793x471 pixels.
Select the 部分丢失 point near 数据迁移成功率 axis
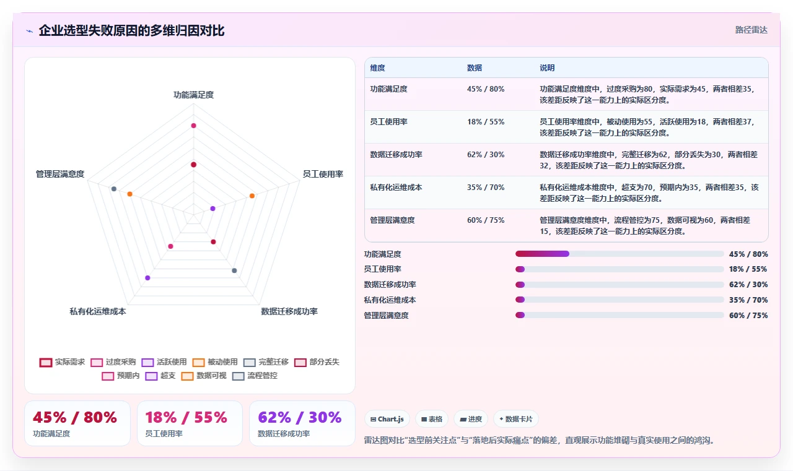213,241
